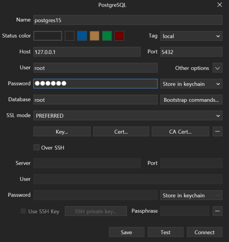
Task: Choose the dark red status color swatch
Action: (119, 36)
